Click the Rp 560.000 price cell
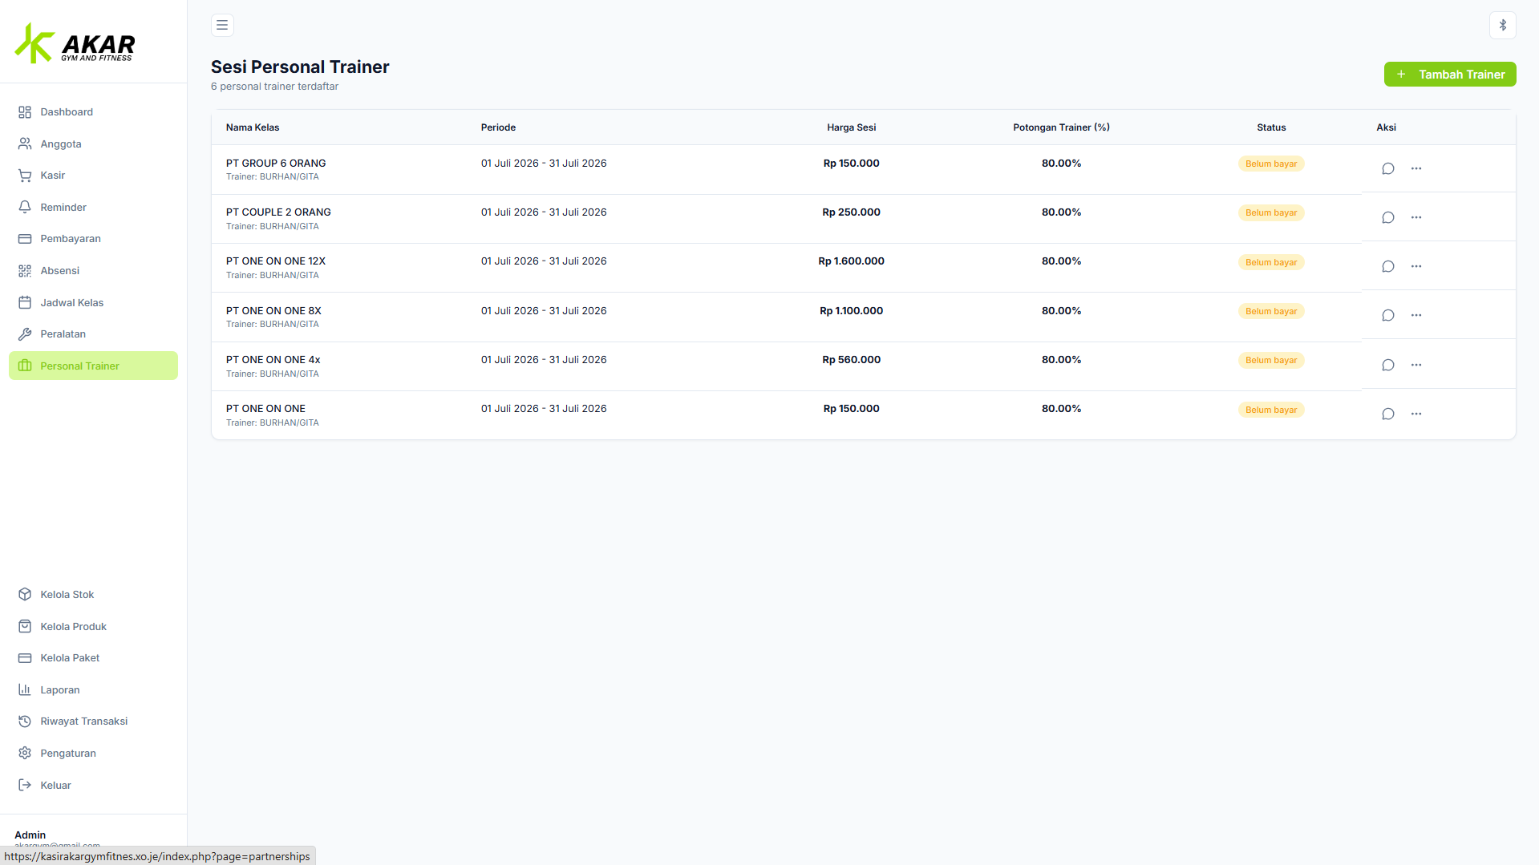1539x865 pixels. click(851, 360)
